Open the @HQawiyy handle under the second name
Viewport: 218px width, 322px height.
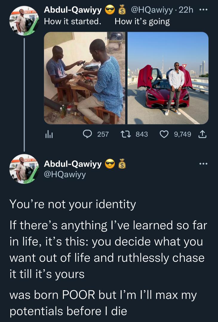point(65,174)
